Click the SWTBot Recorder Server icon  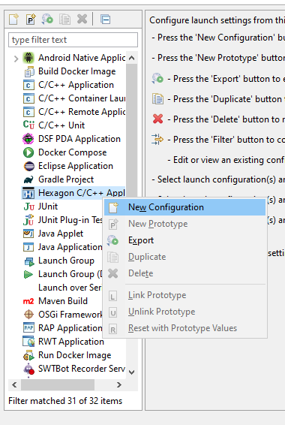point(28,369)
